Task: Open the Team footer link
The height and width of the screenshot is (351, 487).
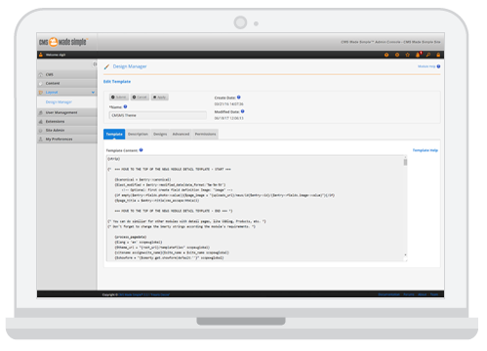Action: (434, 294)
